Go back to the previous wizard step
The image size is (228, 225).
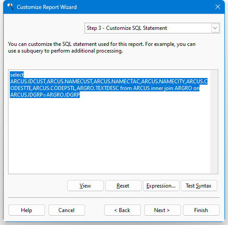[122, 210]
